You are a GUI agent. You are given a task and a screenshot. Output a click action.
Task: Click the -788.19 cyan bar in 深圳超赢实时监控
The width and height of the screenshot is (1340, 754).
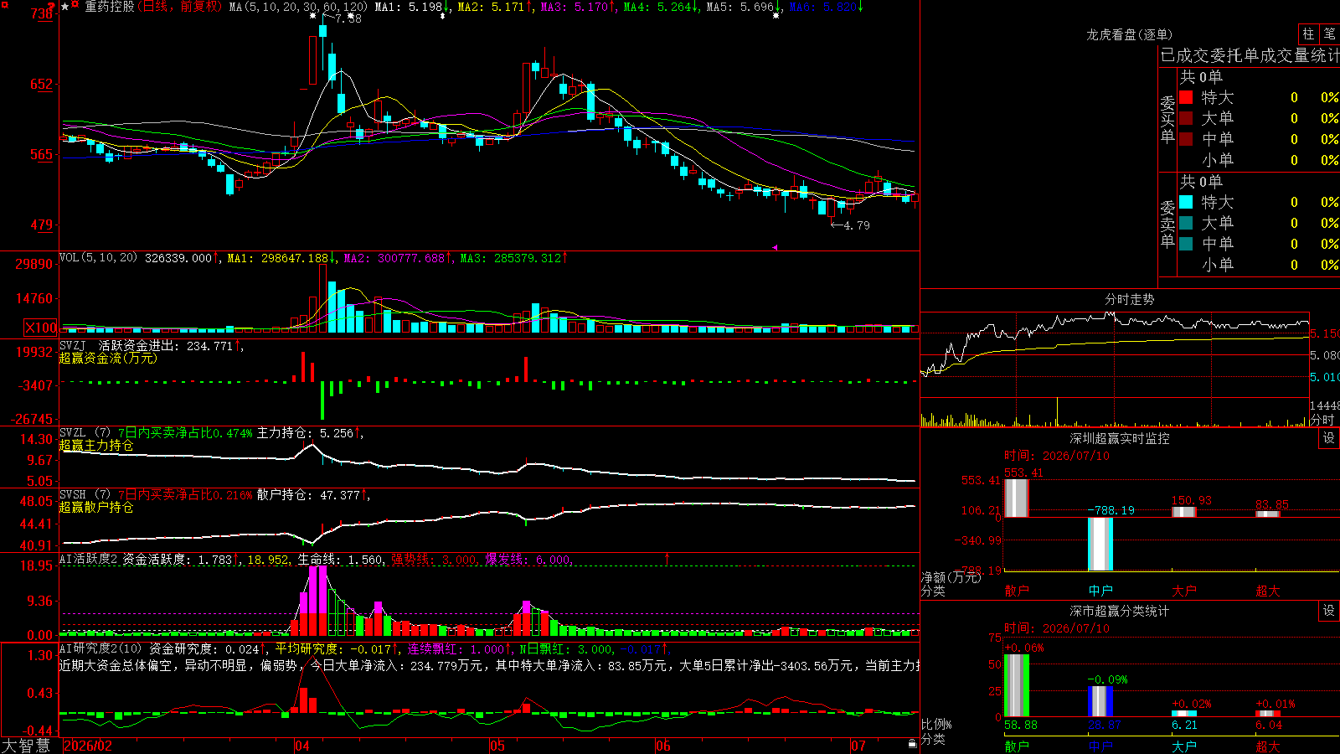tap(1100, 545)
